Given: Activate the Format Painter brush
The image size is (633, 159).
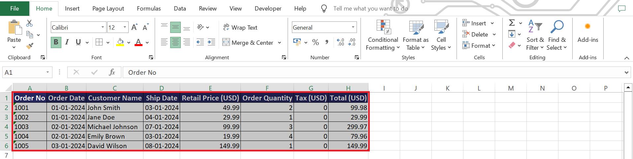Looking at the screenshot, I should click(x=29, y=46).
